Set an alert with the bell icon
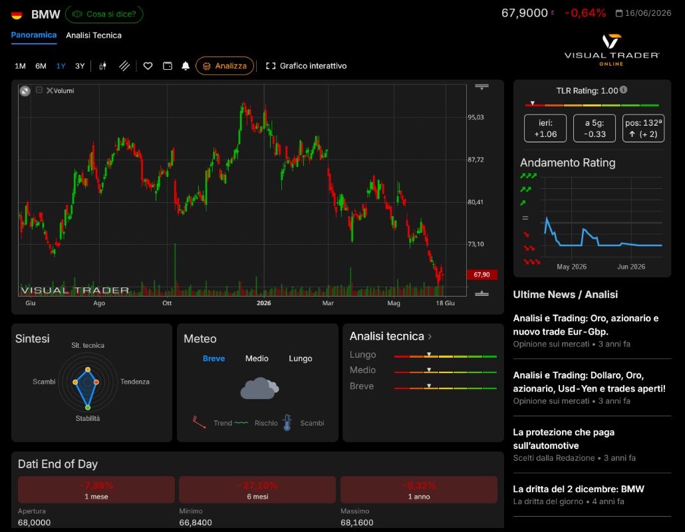Image resolution: width=685 pixels, height=532 pixels. (x=186, y=66)
